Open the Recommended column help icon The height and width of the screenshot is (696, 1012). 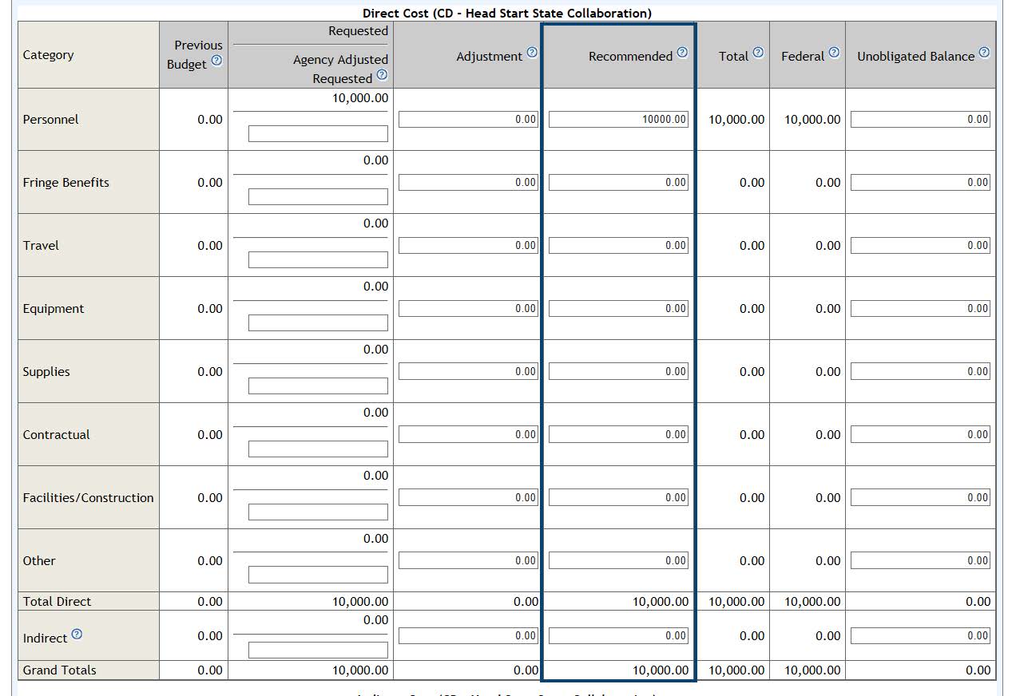(682, 53)
